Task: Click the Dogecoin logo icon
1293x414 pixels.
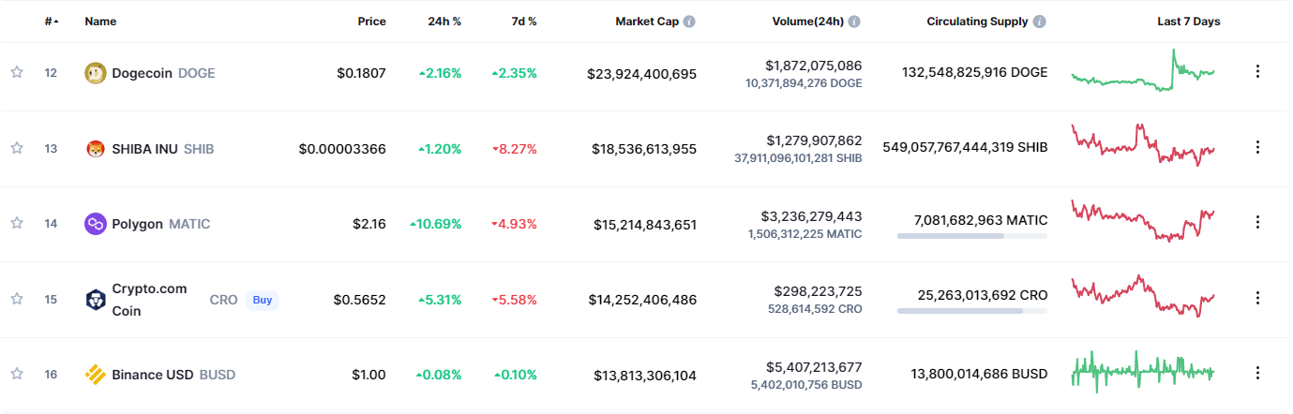Action: (x=96, y=72)
